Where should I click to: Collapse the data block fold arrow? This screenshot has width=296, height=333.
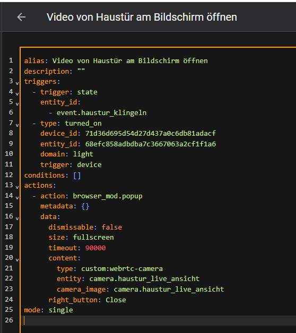coord(17,218)
